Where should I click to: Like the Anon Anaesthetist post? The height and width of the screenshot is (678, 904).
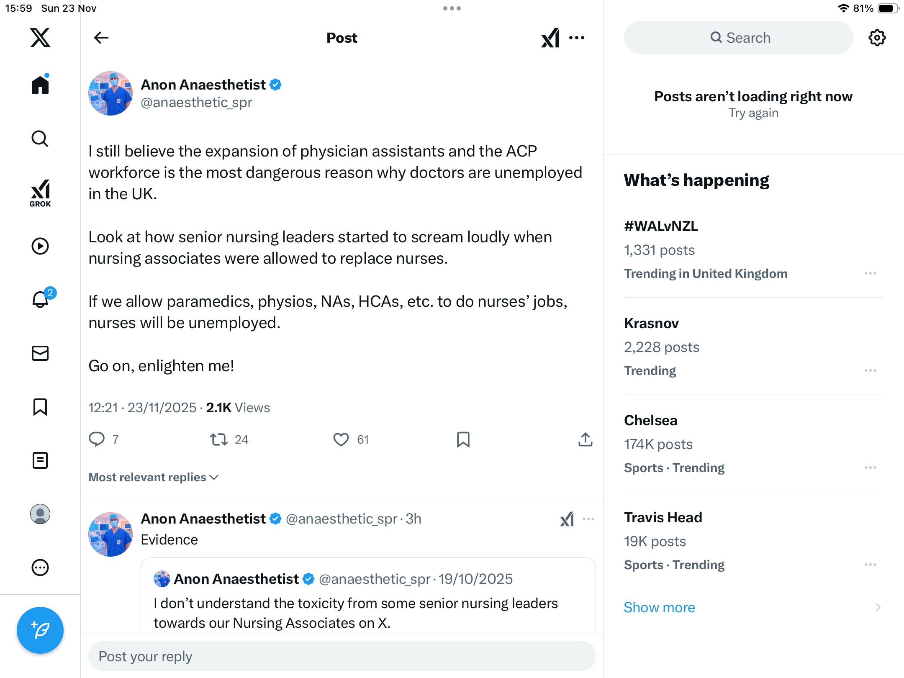(341, 439)
